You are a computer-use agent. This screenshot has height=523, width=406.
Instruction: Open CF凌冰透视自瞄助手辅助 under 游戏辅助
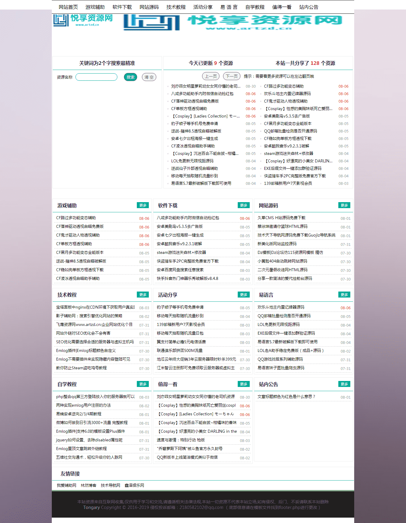click(78, 278)
